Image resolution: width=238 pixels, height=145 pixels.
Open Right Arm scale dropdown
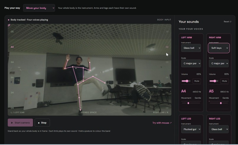(x=219, y=63)
